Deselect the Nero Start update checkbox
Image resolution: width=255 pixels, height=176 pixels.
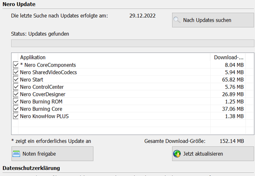[16, 80]
